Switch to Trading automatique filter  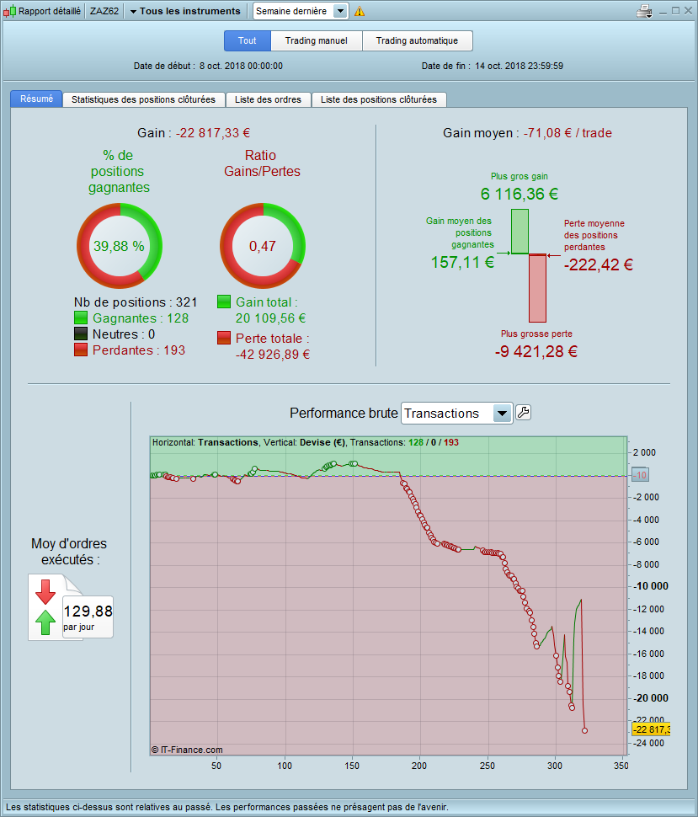pyautogui.click(x=418, y=40)
